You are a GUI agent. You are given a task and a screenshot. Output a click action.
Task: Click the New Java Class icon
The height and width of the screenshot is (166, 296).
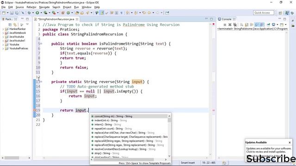pyautogui.click(x=68, y=13)
